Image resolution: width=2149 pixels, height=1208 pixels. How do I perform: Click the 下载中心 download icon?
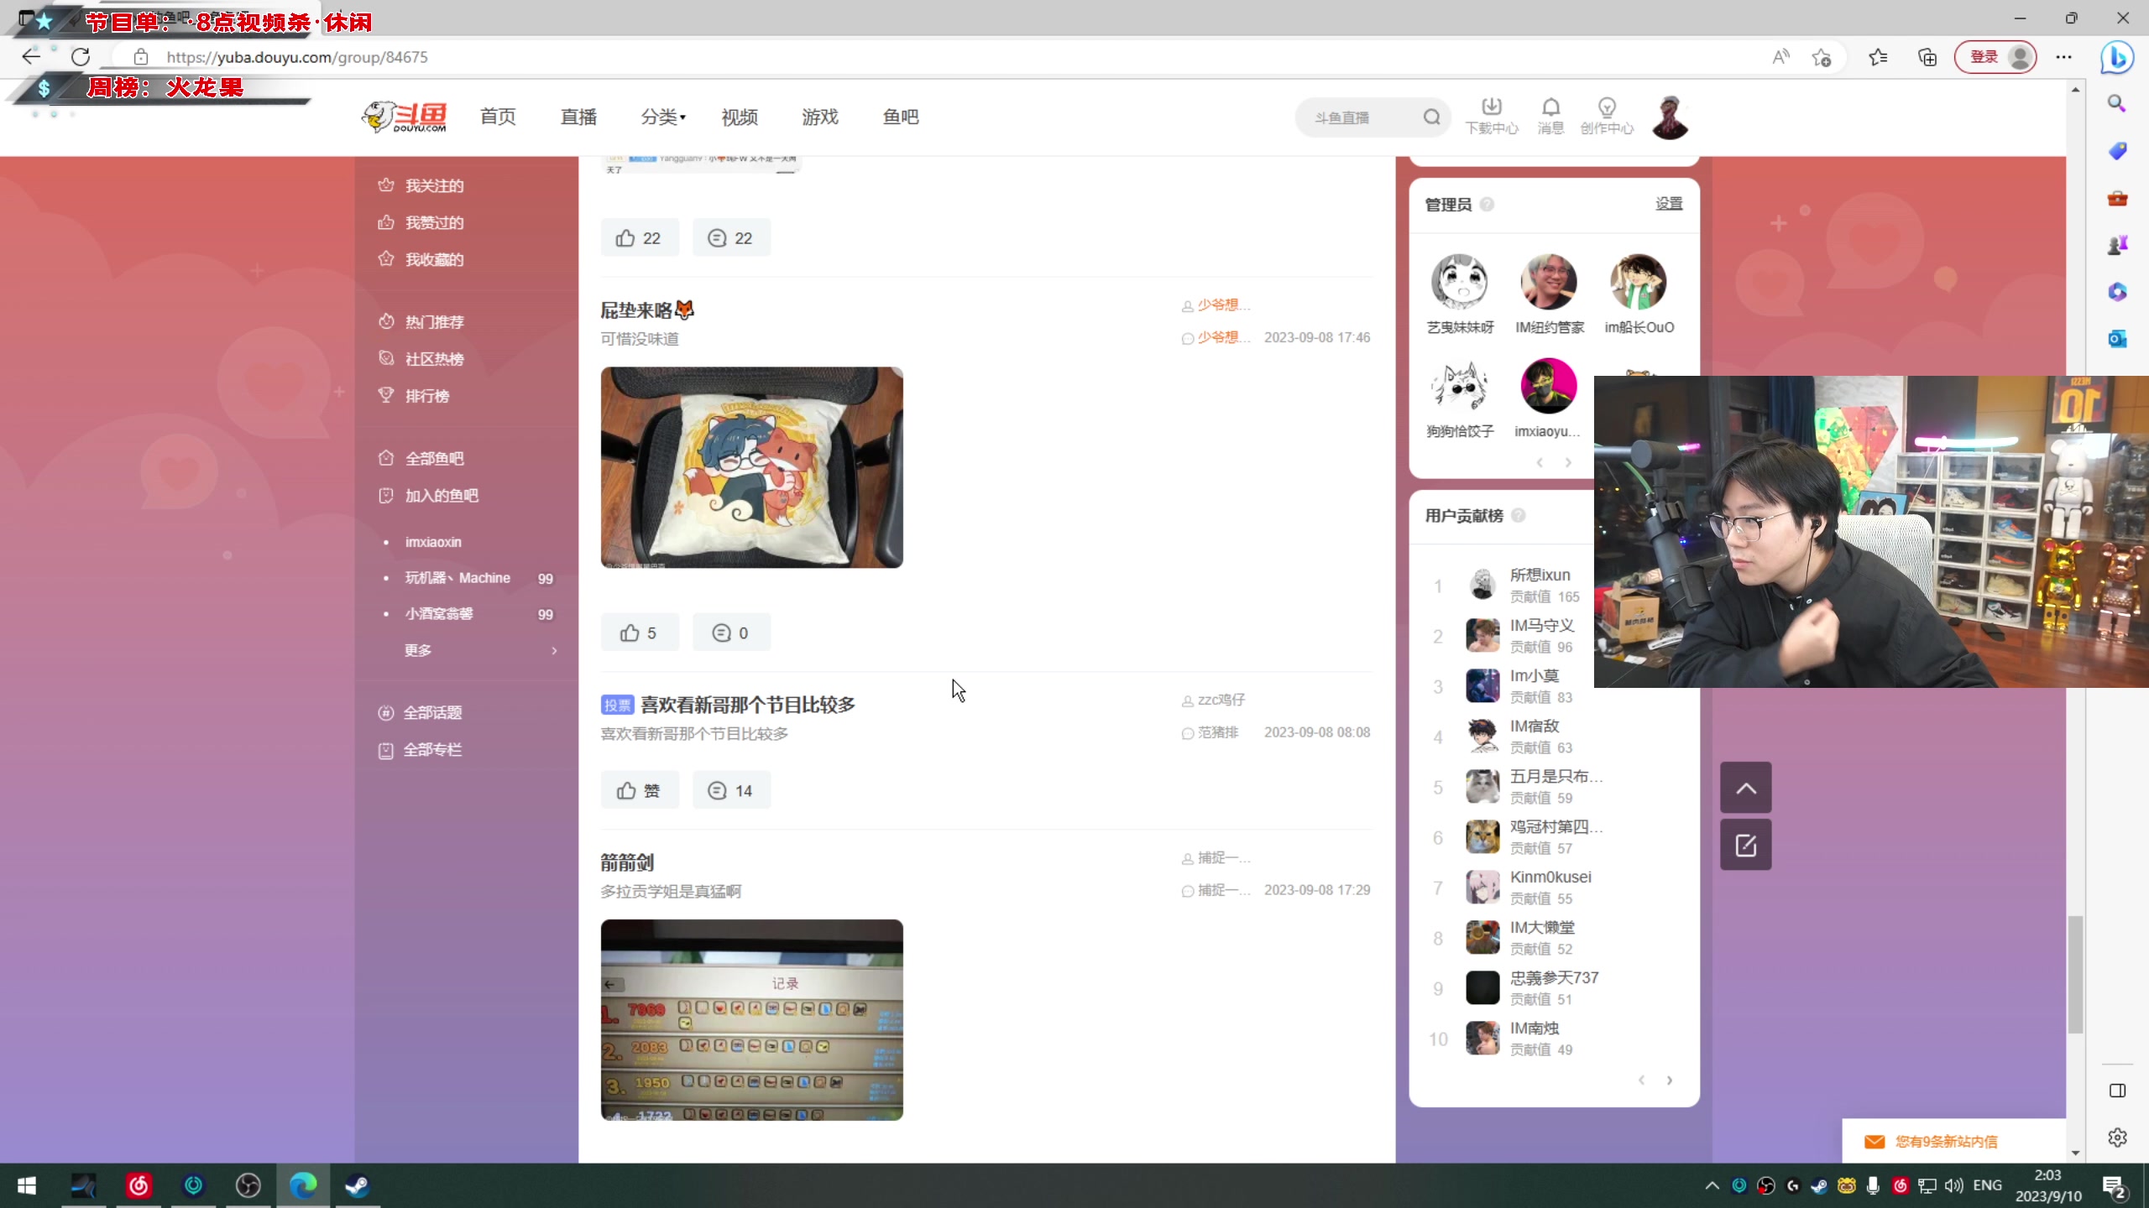1491,117
